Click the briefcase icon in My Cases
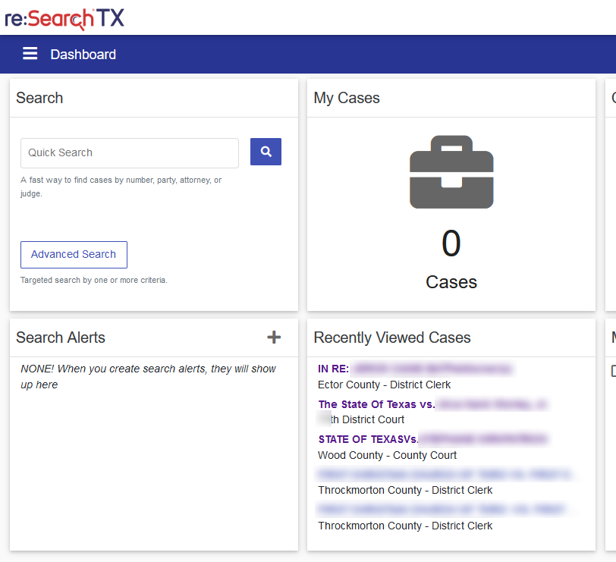616x562 pixels. point(451,172)
